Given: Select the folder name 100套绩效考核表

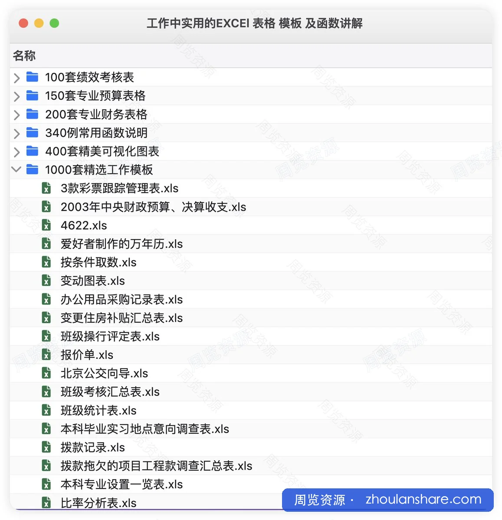Looking at the screenshot, I should [x=89, y=77].
